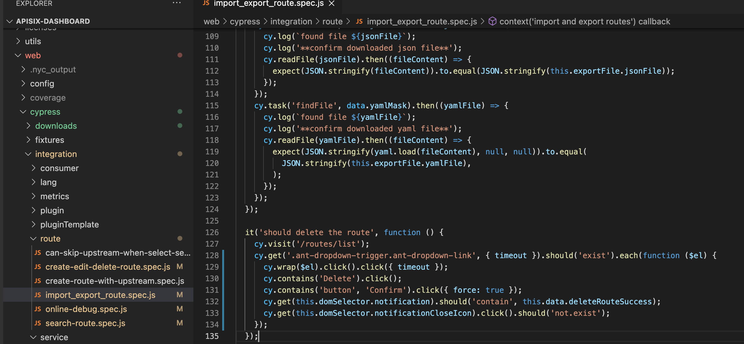Image resolution: width=744 pixels, height=344 pixels.
Task: Click JS icon of search-route.spec.js
Action: click(38, 323)
